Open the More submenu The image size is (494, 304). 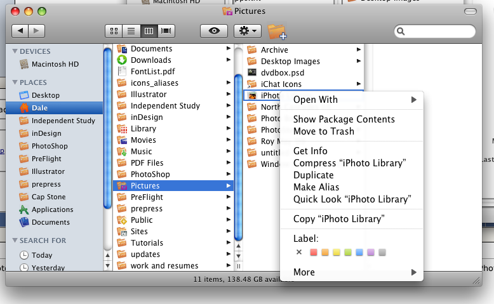tap(352, 272)
